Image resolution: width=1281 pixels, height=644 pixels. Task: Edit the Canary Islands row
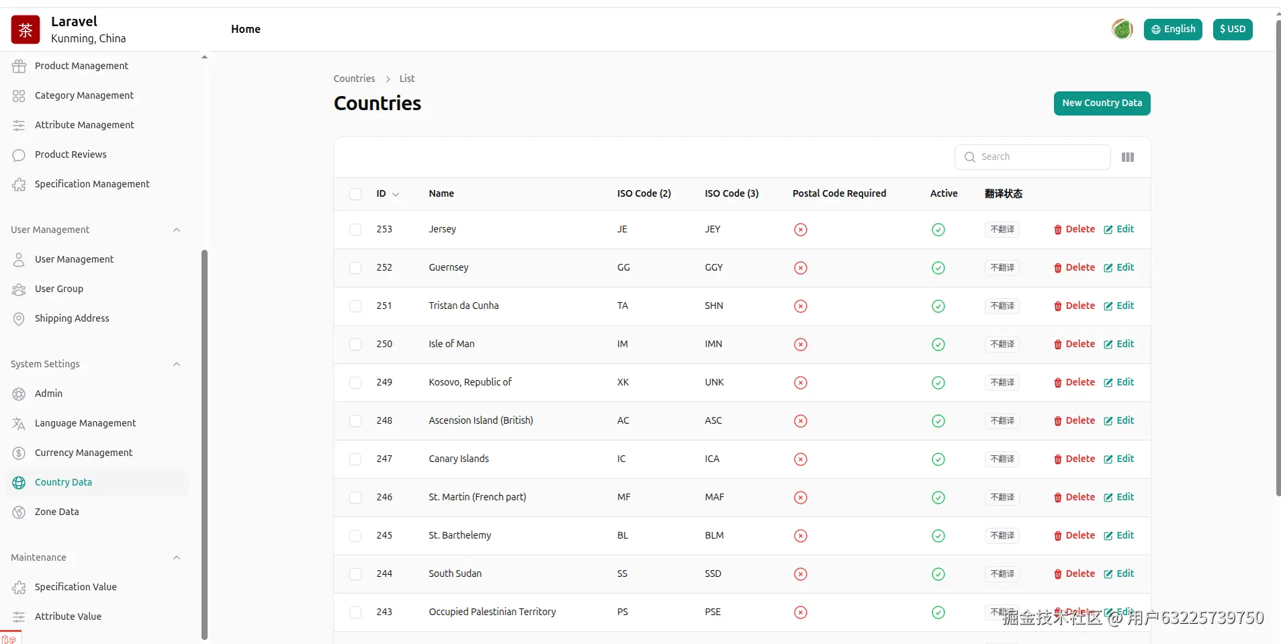pos(1118,459)
